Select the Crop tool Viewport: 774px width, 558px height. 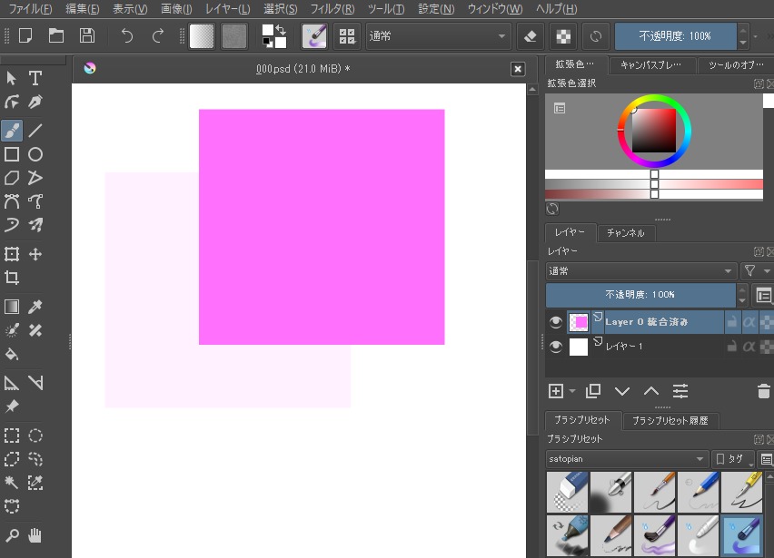point(12,278)
